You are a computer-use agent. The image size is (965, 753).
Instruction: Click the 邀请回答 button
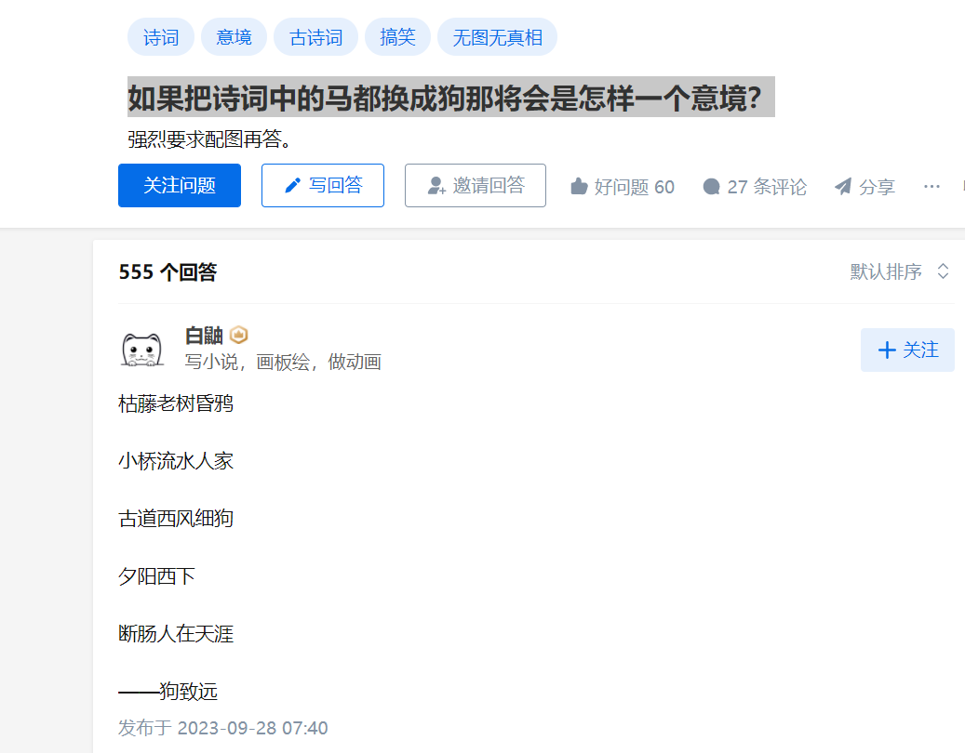coord(476,185)
